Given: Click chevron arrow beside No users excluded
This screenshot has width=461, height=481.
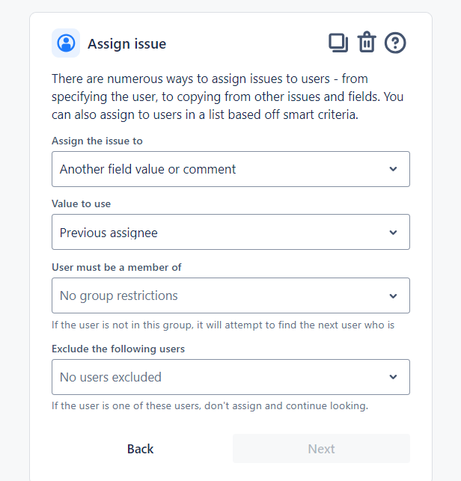Looking at the screenshot, I should pyautogui.click(x=394, y=377).
